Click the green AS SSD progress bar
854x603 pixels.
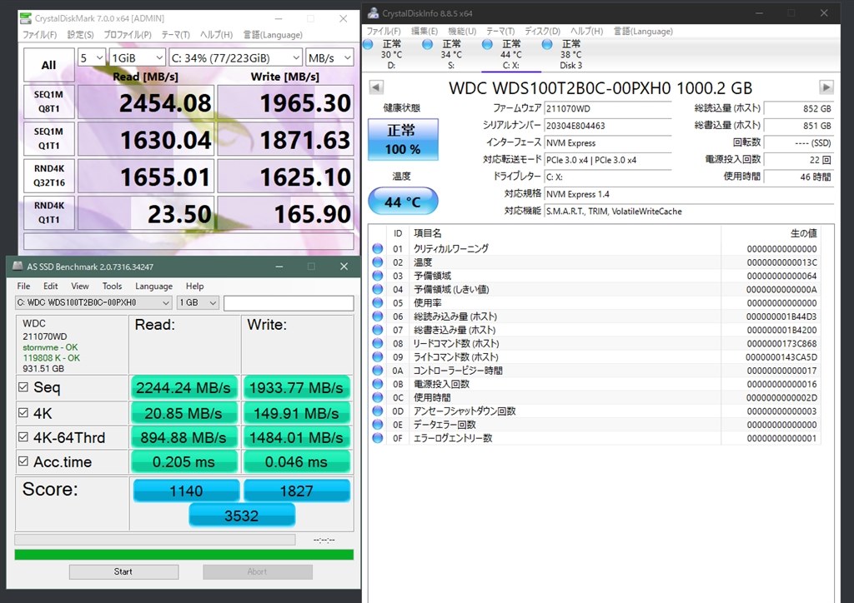(x=184, y=554)
